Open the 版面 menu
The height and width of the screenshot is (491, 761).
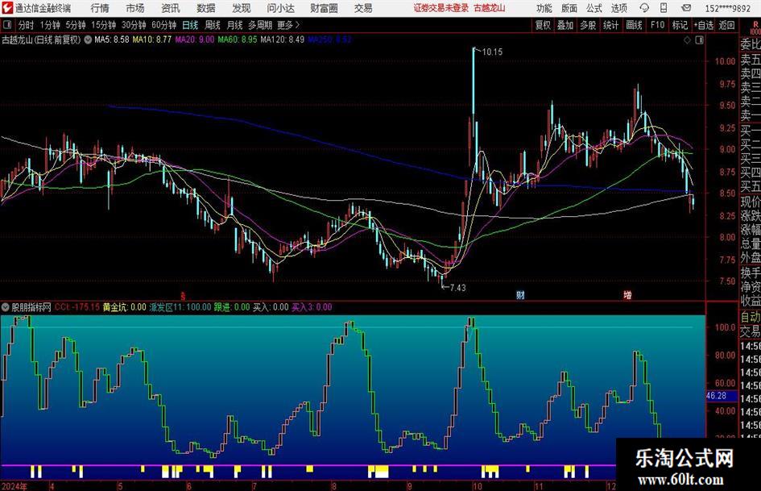pos(569,8)
